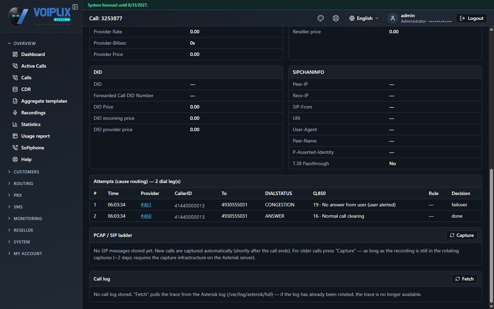The width and height of the screenshot is (494, 309).
Task: Click the Statistics bar chart icon
Action: tap(15, 124)
